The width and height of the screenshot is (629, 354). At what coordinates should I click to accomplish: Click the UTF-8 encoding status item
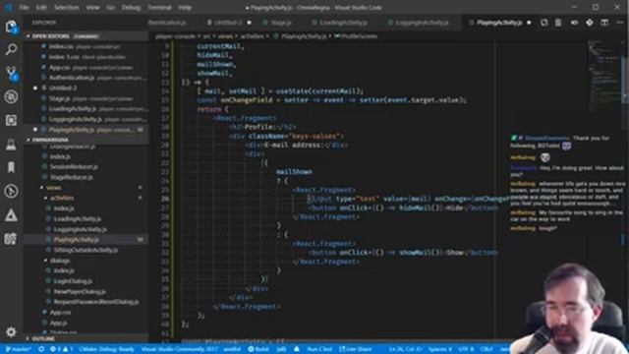[x=466, y=349]
